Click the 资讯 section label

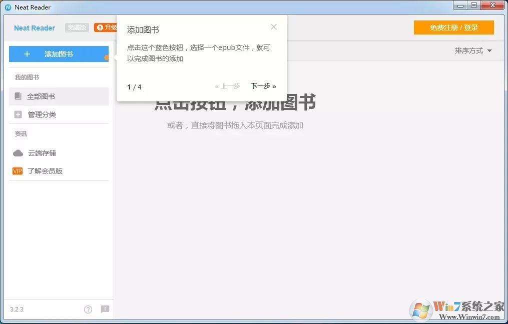click(x=21, y=133)
